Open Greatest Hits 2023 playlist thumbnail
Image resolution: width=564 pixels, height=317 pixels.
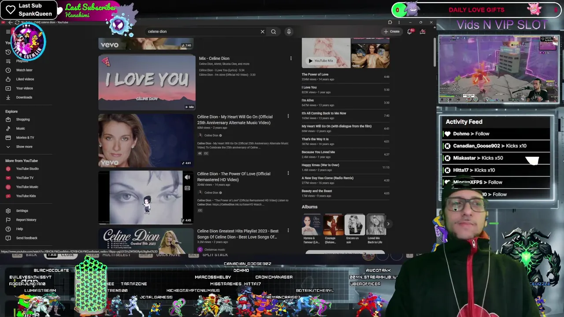(x=146, y=241)
